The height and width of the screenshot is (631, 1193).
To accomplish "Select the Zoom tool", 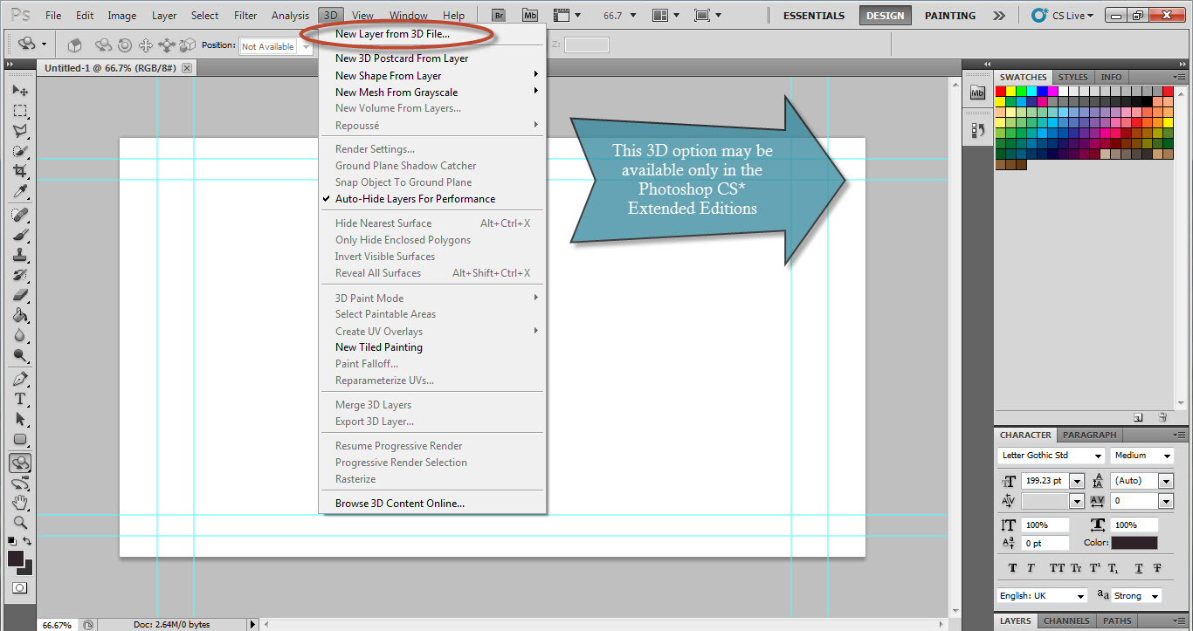I will click(x=19, y=523).
